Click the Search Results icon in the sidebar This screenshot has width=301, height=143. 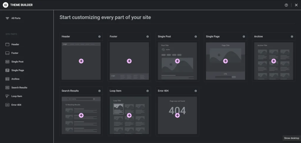[7, 88]
